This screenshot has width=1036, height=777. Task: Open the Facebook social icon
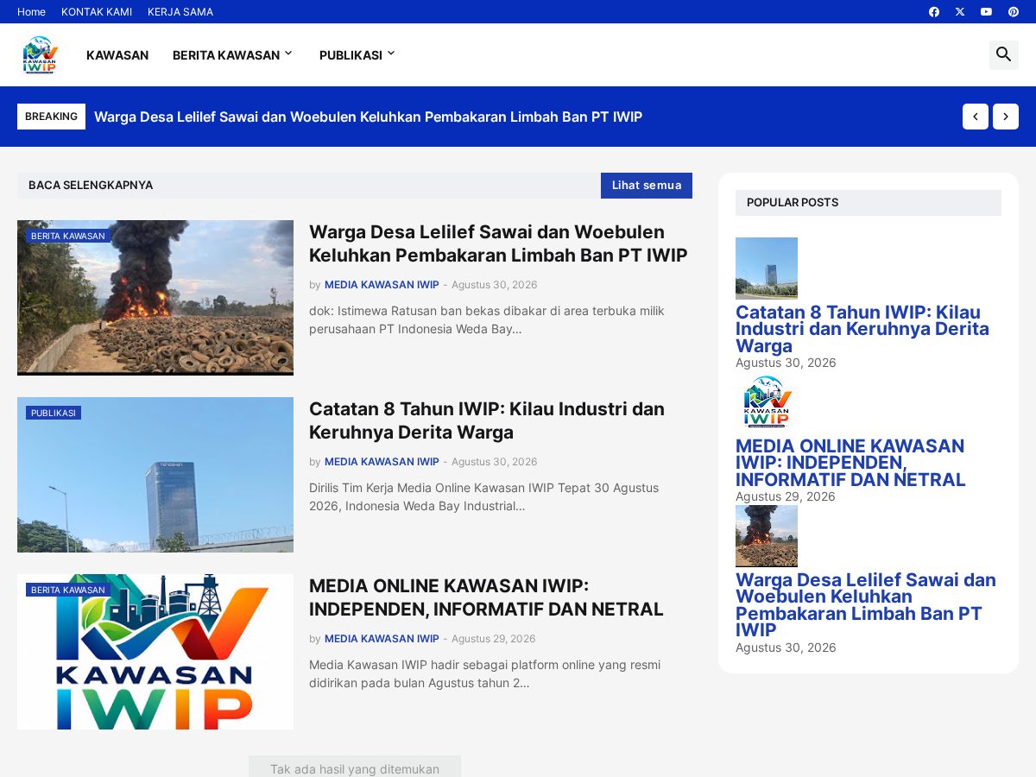[x=934, y=12]
